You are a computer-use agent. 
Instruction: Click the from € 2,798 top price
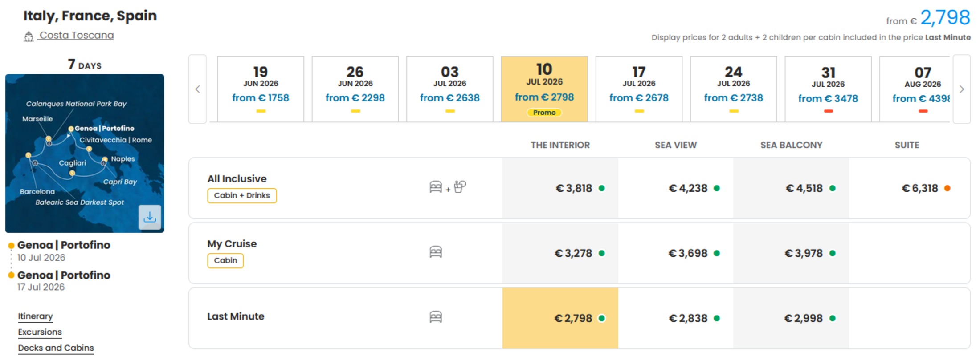tap(928, 18)
